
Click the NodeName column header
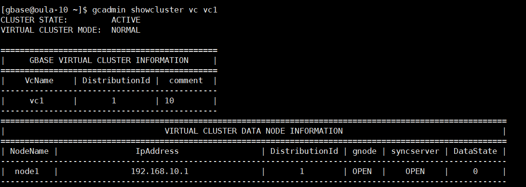coord(29,151)
